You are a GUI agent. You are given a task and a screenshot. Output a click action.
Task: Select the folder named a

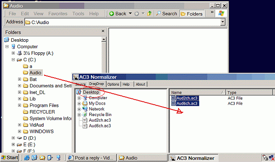(x=31, y=66)
